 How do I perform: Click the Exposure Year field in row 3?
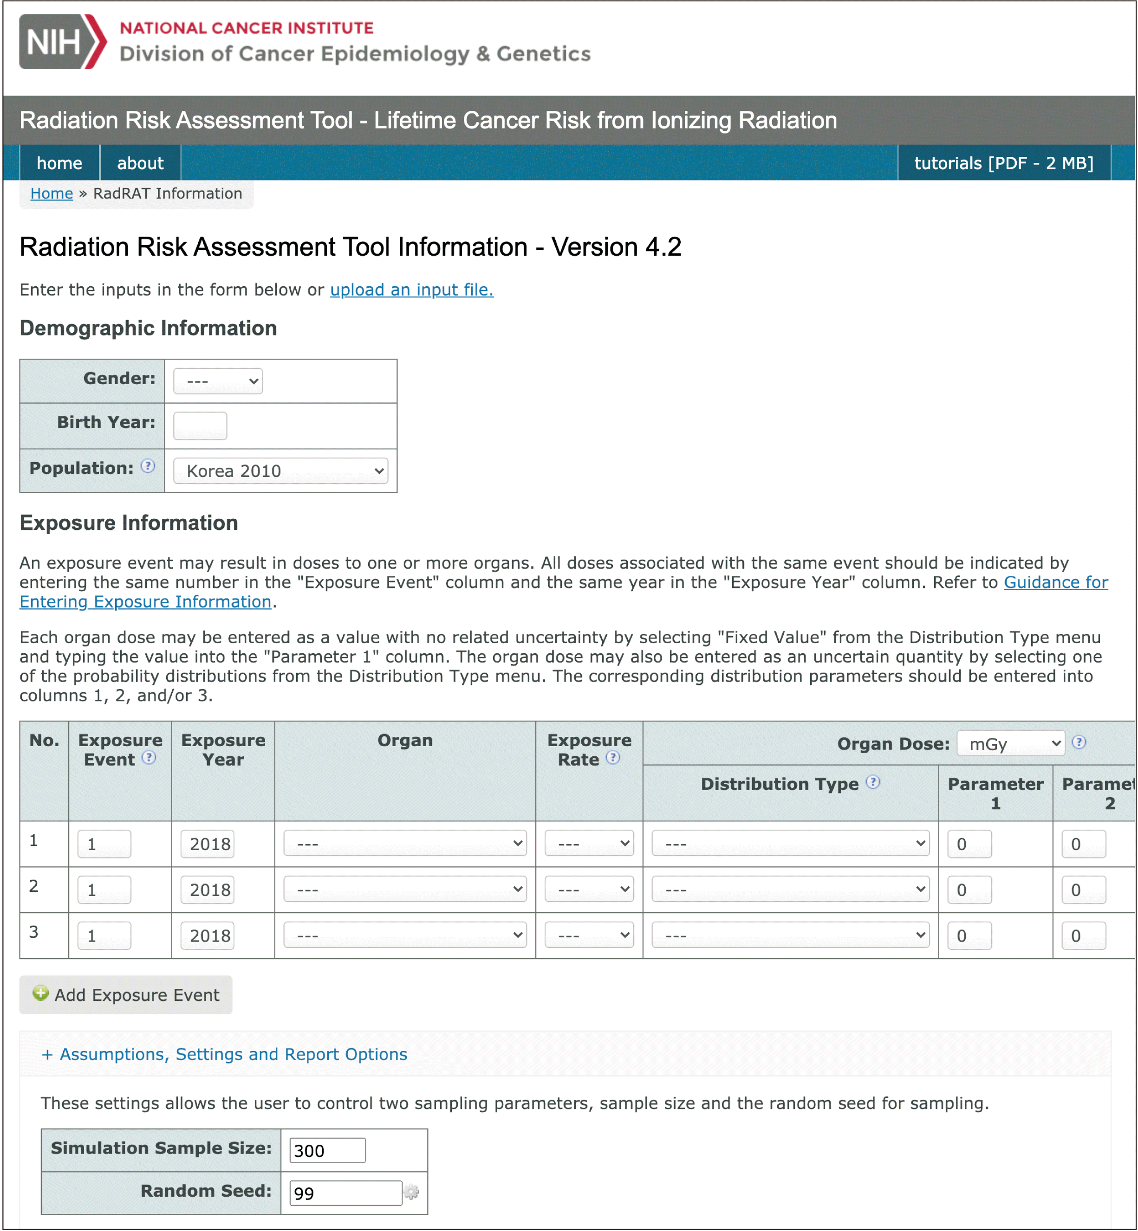click(x=208, y=935)
